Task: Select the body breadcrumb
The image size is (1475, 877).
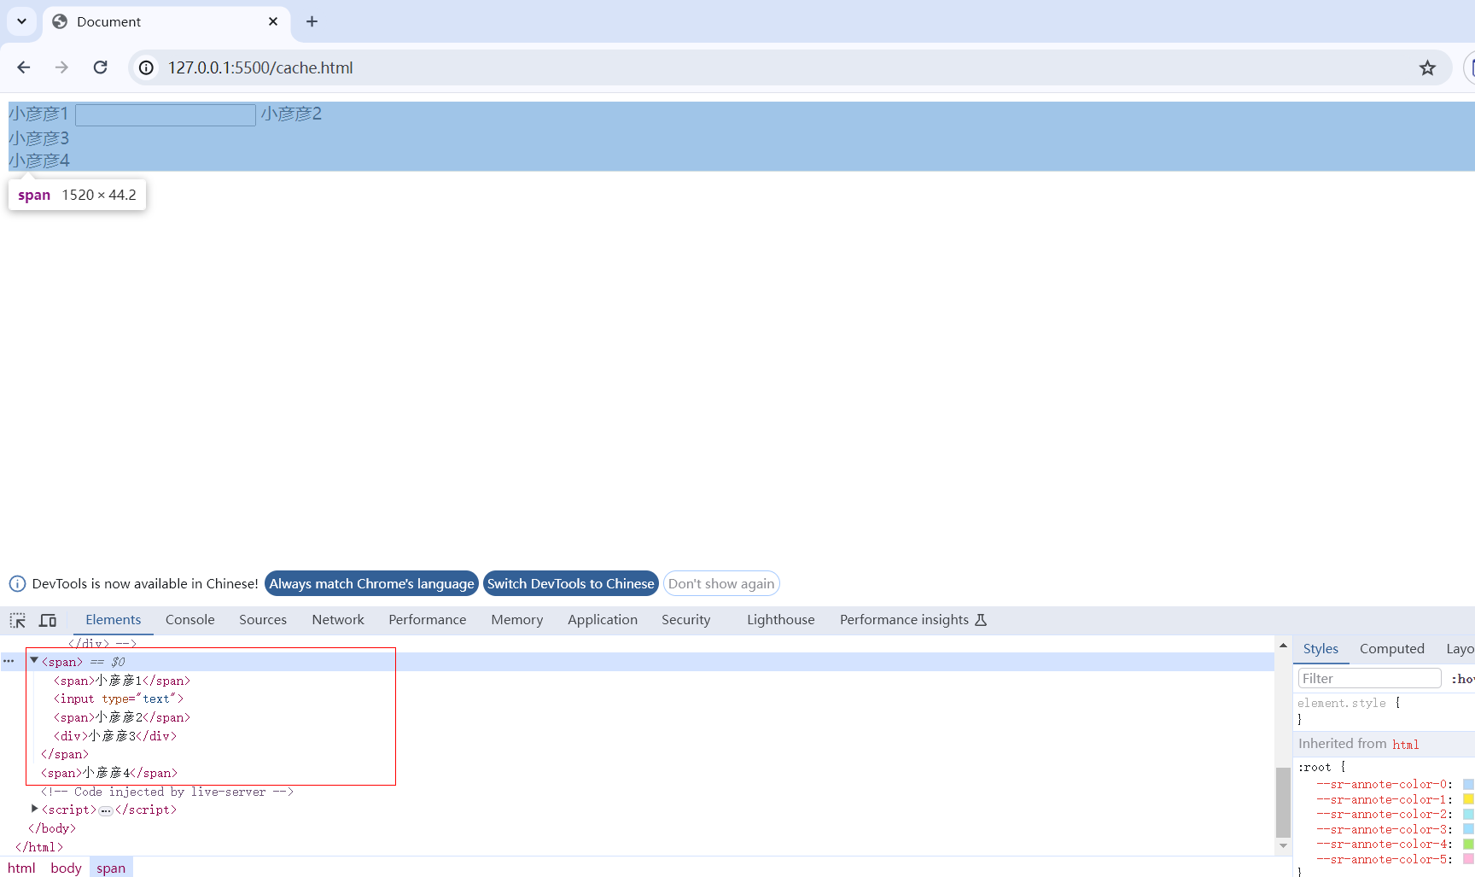Action: (x=66, y=868)
